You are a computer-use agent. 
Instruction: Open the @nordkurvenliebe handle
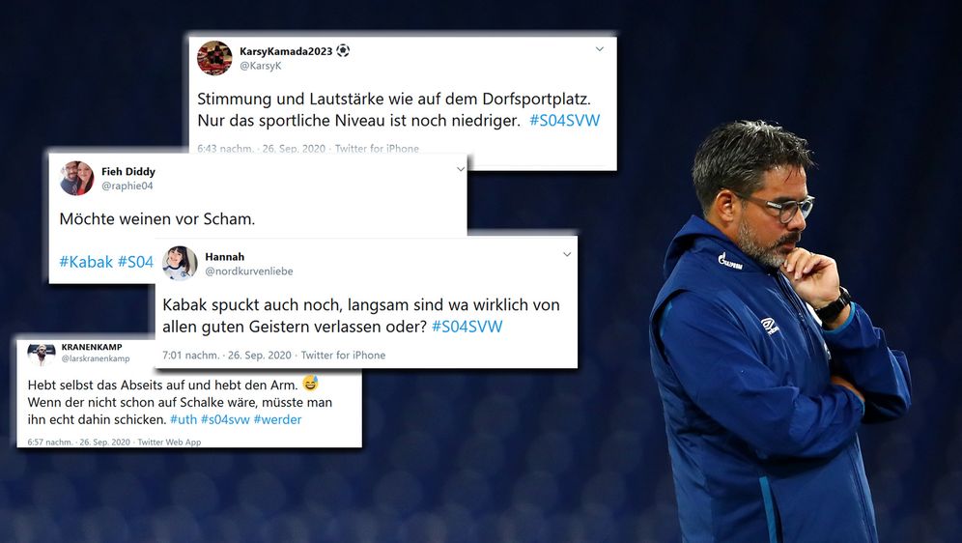pos(249,271)
